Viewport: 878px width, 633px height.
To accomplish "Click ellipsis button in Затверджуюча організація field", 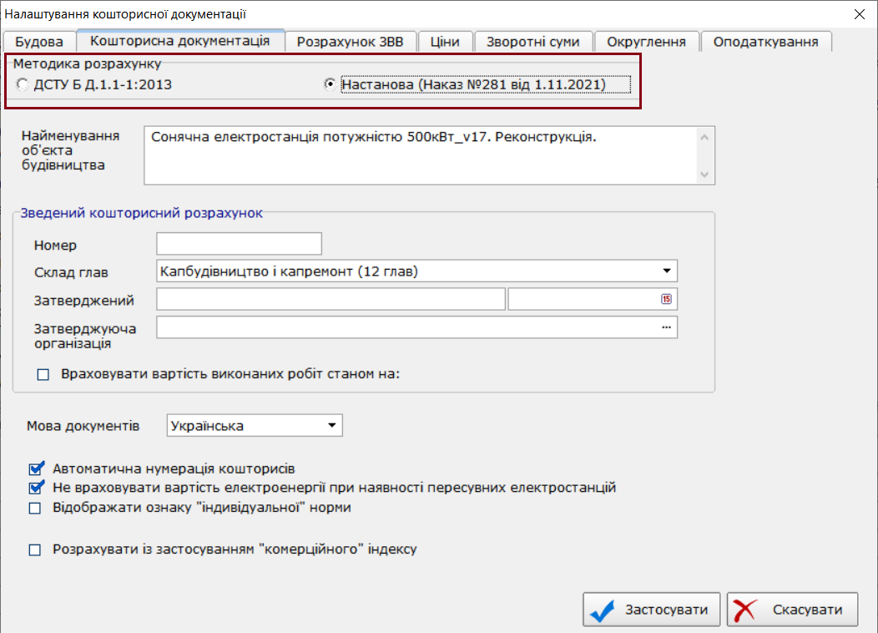I will (666, 328).
